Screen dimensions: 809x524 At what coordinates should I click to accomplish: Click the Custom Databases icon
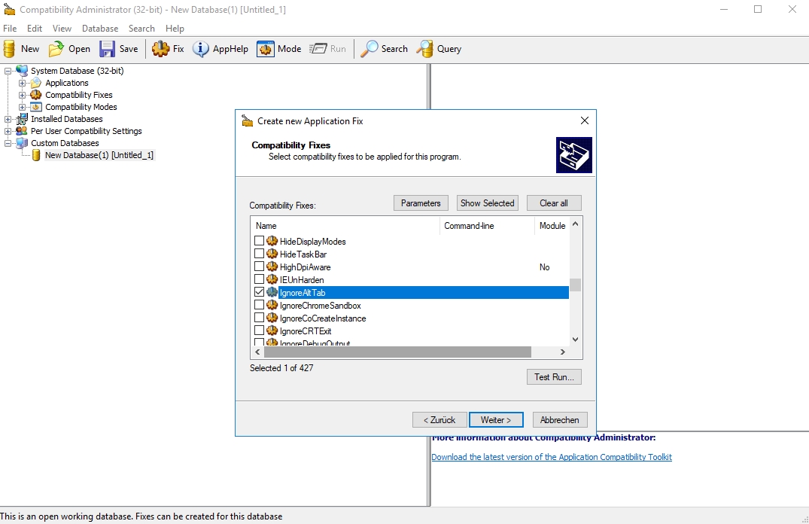coord(22,143)
